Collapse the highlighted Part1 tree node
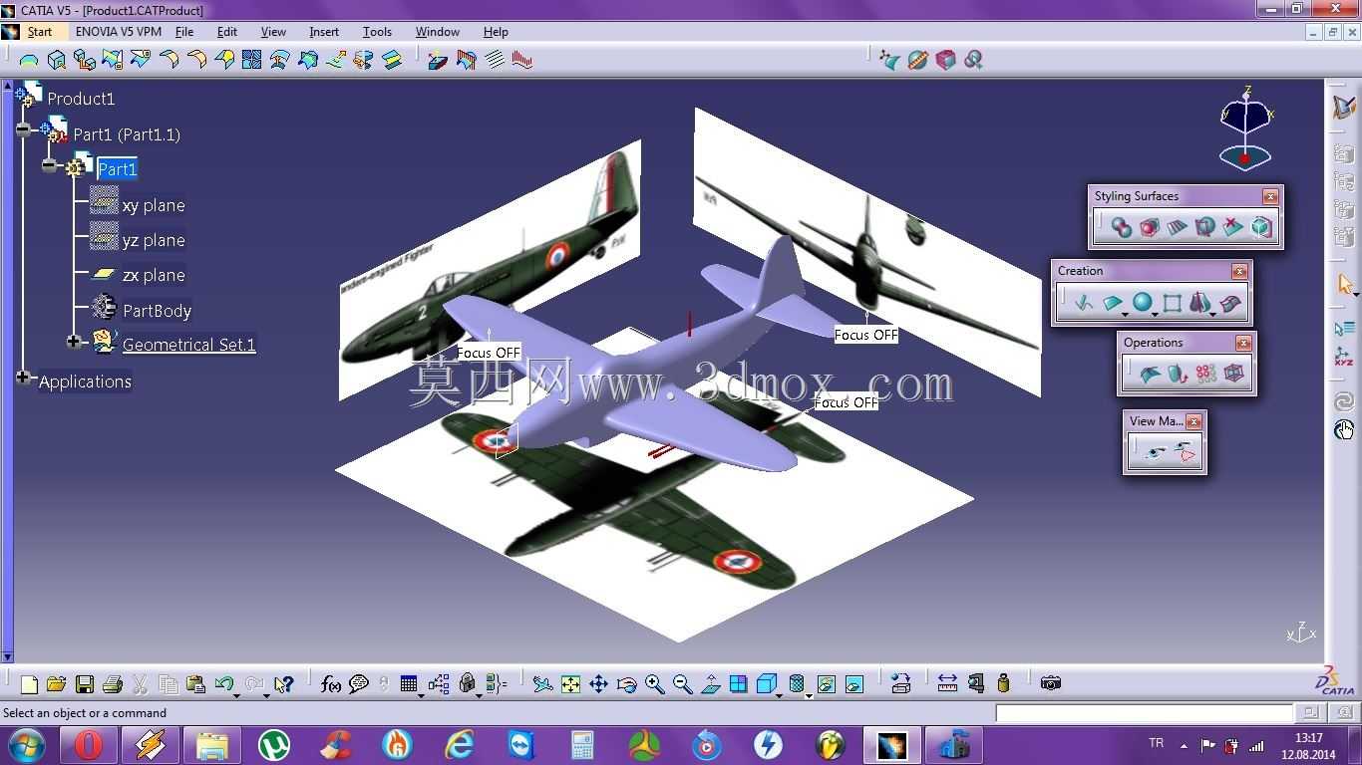This screenshot has height=765, width=1362. pyautogui.click(x=49, y=165)
